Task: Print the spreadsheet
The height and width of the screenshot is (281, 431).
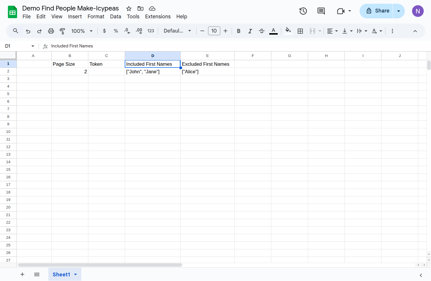Action: 51,31
